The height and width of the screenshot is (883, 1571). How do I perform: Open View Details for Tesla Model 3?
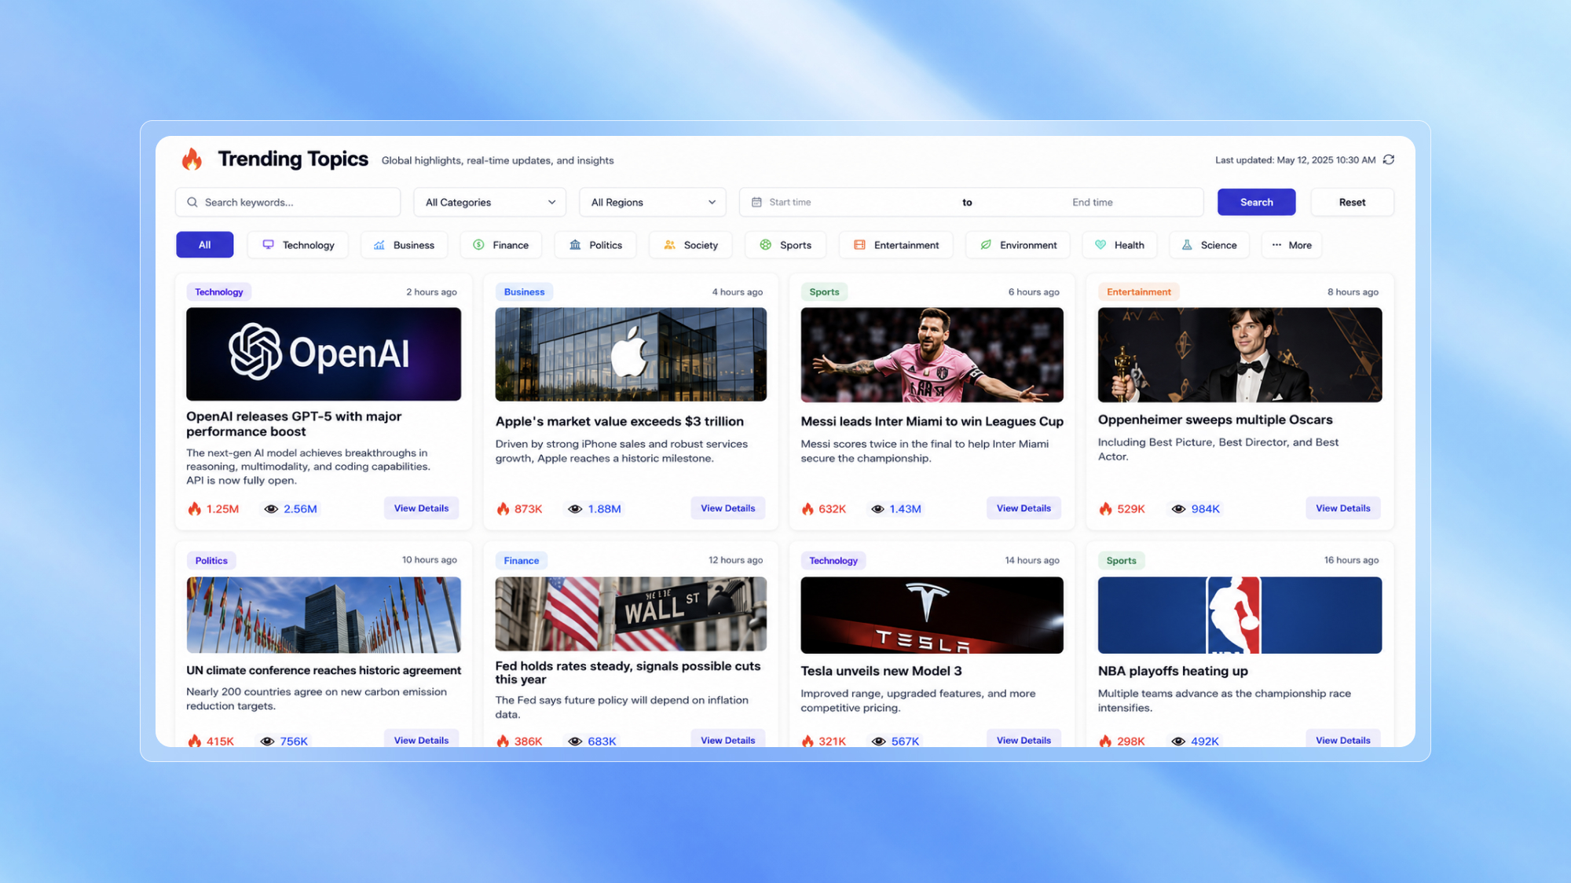click(1024, 740)
